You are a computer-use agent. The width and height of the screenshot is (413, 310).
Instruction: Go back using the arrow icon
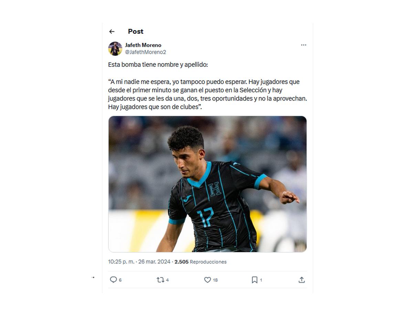[112, 31]
